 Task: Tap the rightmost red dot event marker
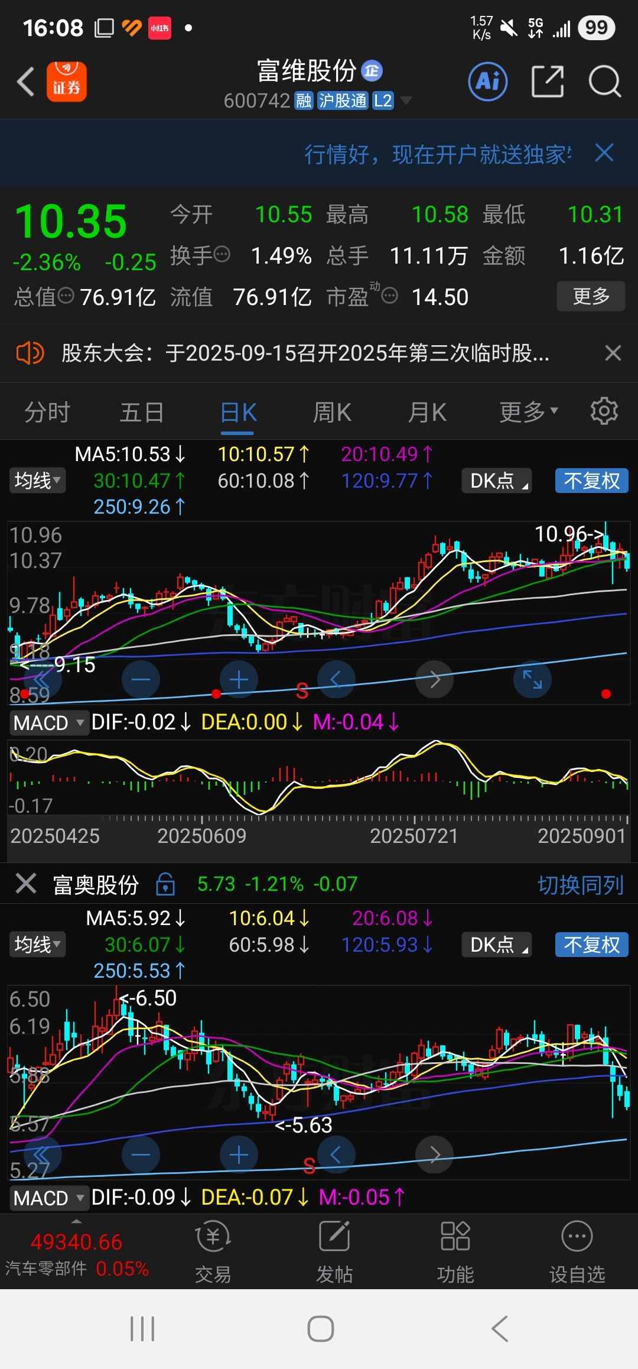pos(606,694)
